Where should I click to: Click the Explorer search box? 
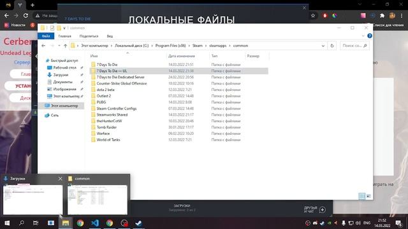click(354, 46)
